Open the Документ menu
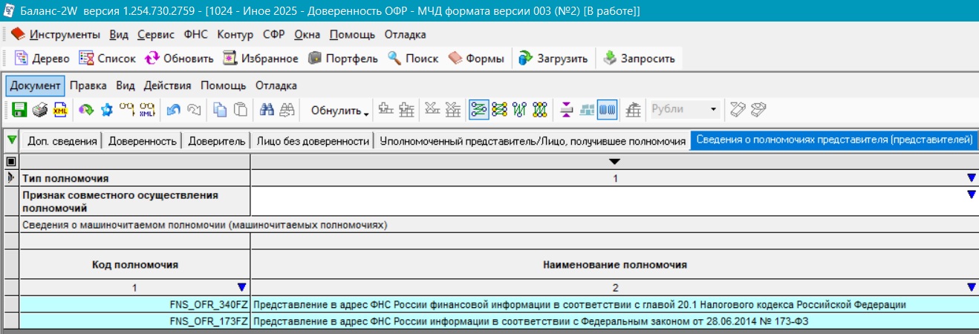Viewport: 979px width, 334px height. (x=35, y=85)
